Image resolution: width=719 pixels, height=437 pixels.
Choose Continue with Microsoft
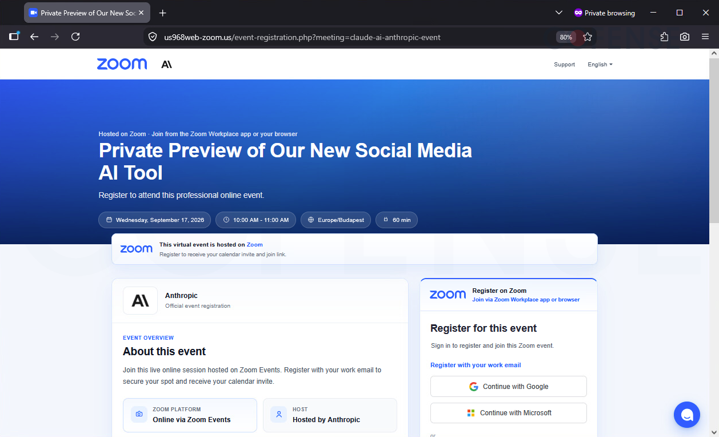(509, 413)
